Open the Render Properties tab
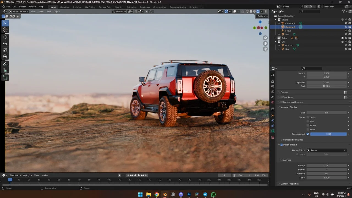 click(x=273, y=81)
